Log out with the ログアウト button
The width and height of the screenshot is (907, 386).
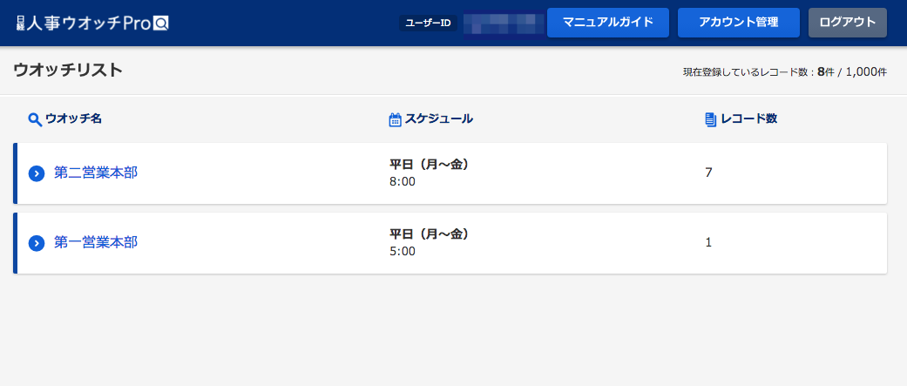(848, 23)
